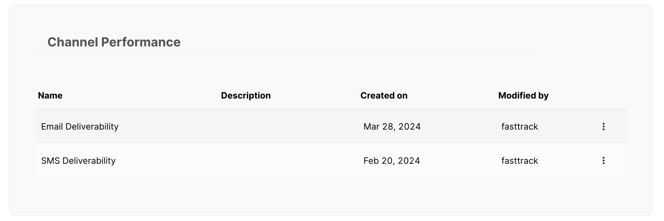664x221 pixels.
Task: Open the Email Deliverability report
Action: tap(80, 126)
